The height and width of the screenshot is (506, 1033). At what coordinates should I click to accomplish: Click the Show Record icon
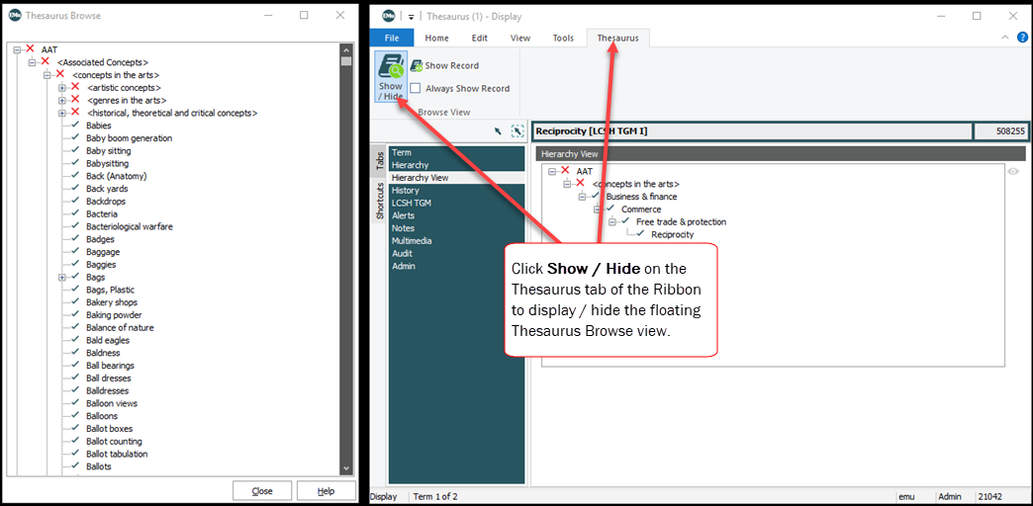[417, 65]
